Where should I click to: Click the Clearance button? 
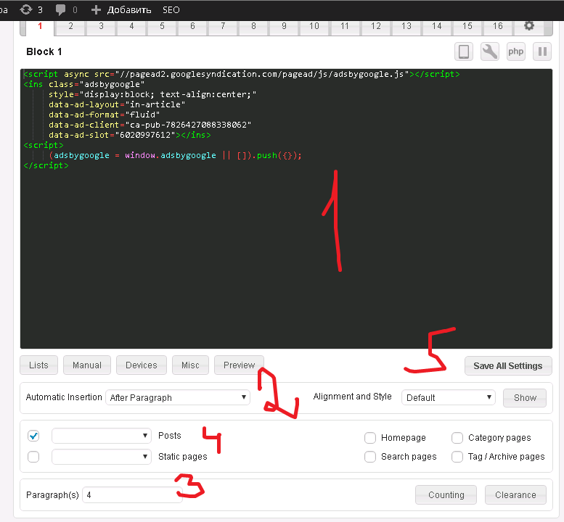[x=515, y=495]
